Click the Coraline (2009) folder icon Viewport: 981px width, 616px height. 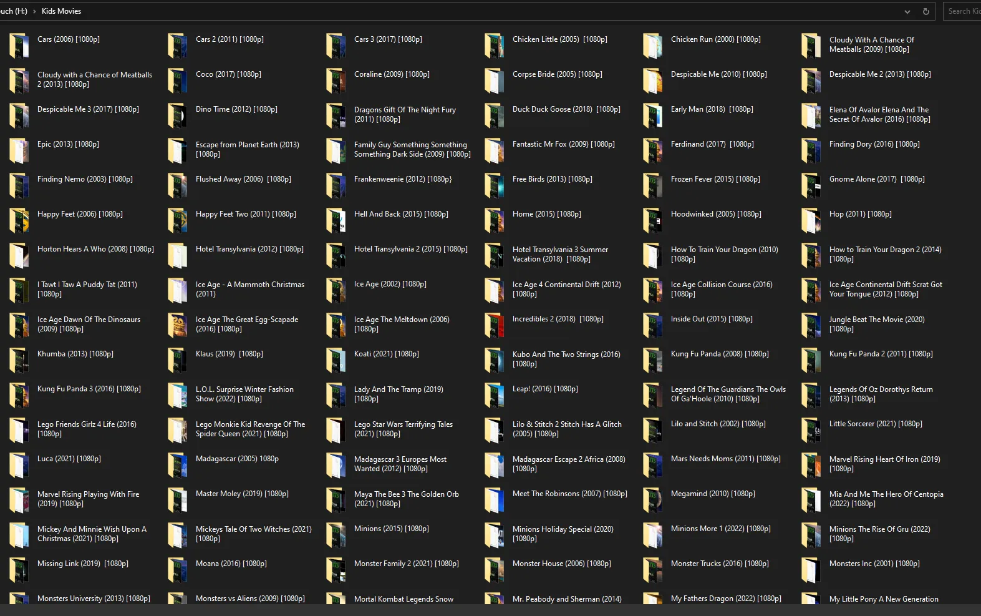pos(336,81)
